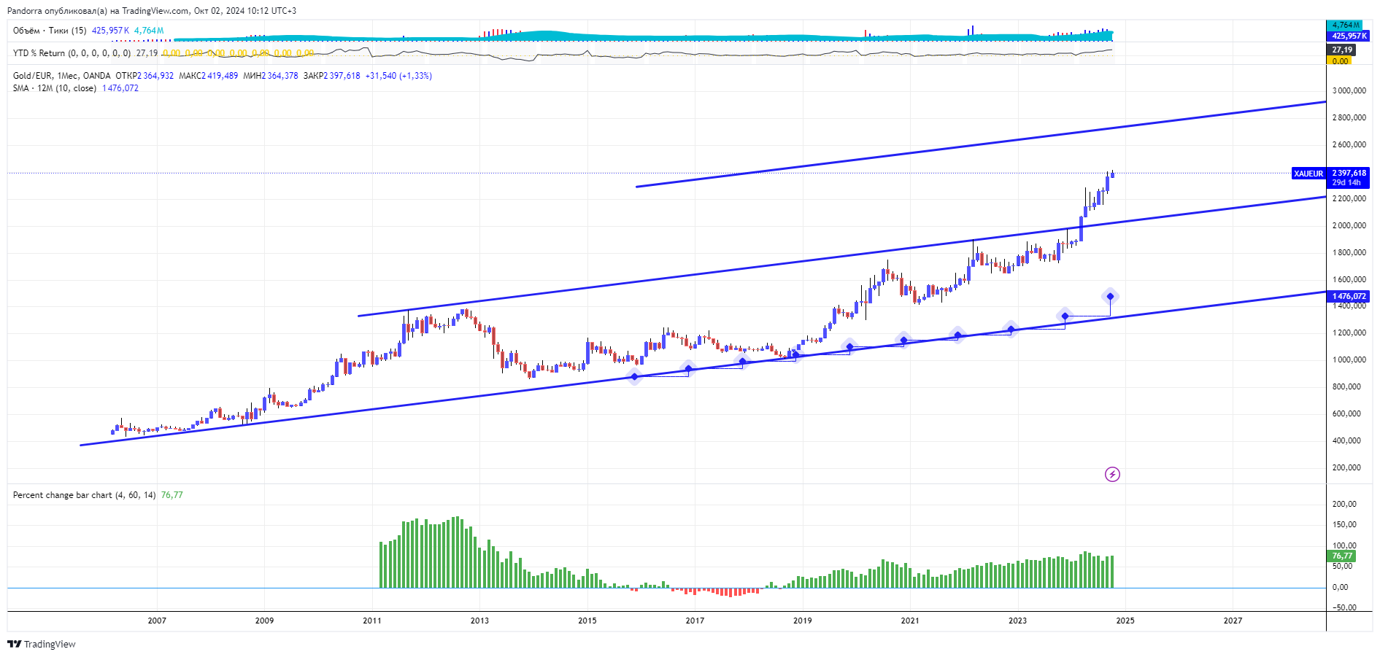Image resolution: width=1380 pixels, height=657 pixels.
Task: Select the SMA diamond marker at 1 476,072
Action: [1110, 296]
